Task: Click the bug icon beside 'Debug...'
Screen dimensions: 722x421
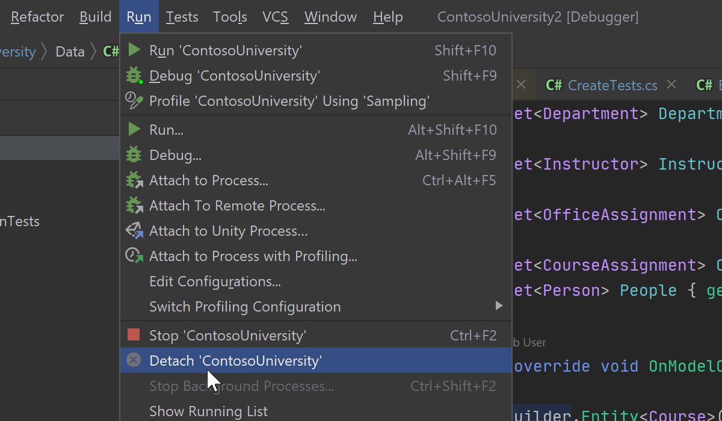Action: (x=134, y=155)
